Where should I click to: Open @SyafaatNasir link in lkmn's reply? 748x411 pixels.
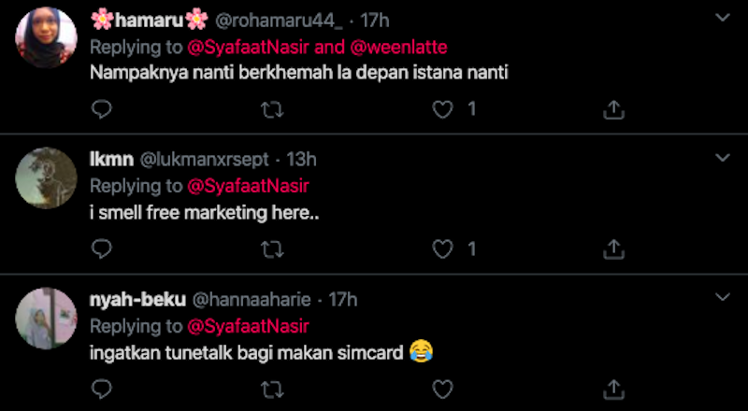point(249,185)
